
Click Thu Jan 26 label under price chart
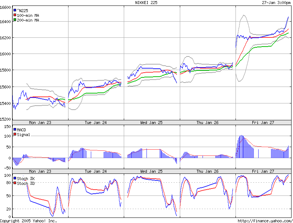pyautogui.click(x=207, y=123)
